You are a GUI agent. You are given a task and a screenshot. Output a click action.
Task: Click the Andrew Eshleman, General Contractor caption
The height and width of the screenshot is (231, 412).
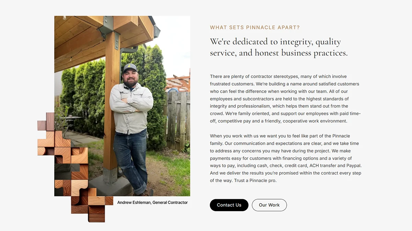coord(152,203)
